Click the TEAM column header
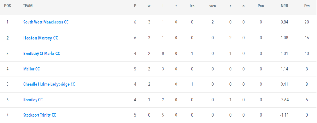The image size is (317, 123). click(x=28, y=6)
